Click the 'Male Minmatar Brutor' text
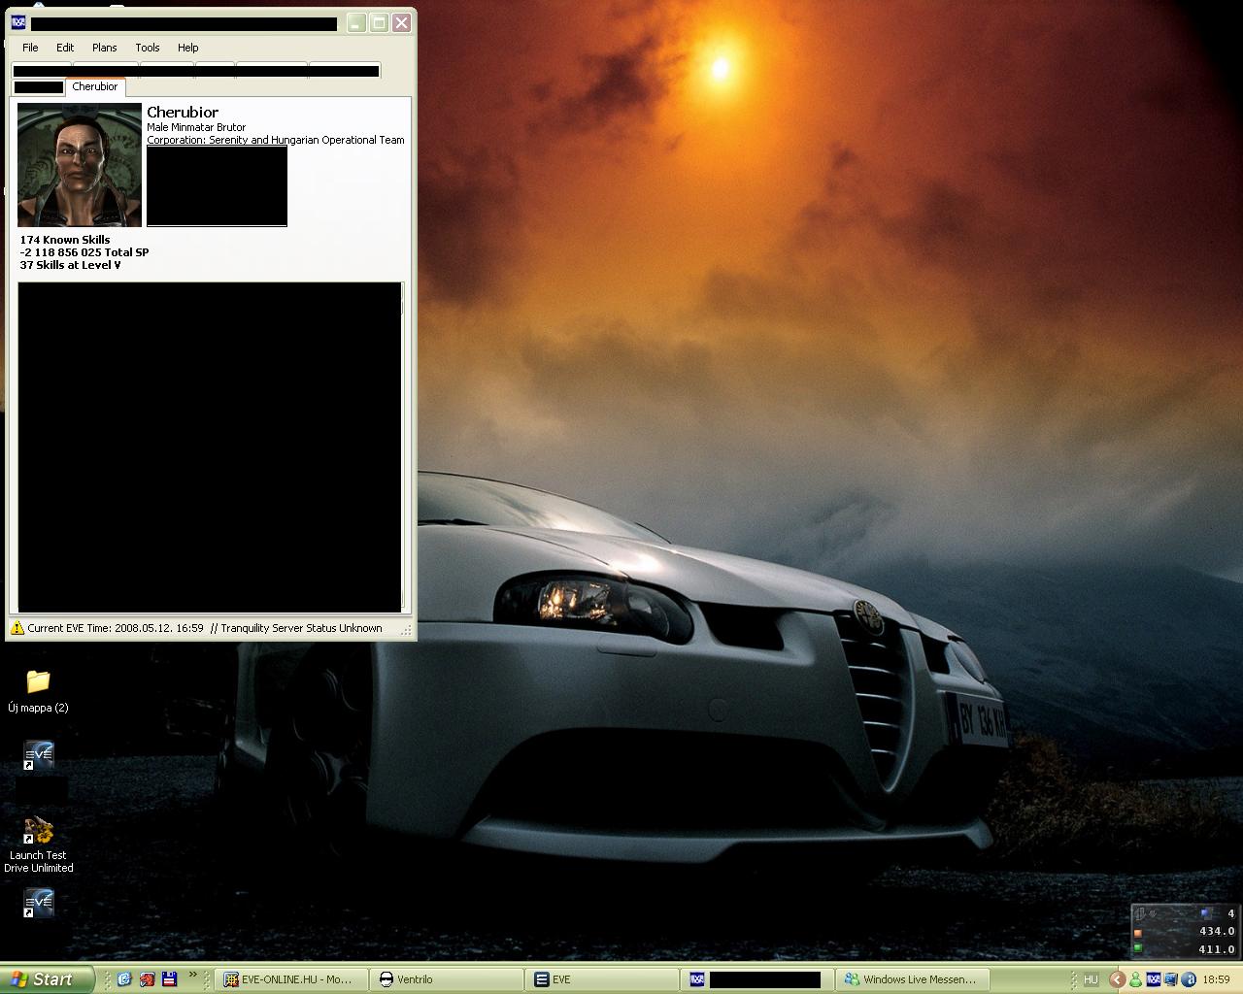Viewport: 1243px width, 994px height. 196,127
